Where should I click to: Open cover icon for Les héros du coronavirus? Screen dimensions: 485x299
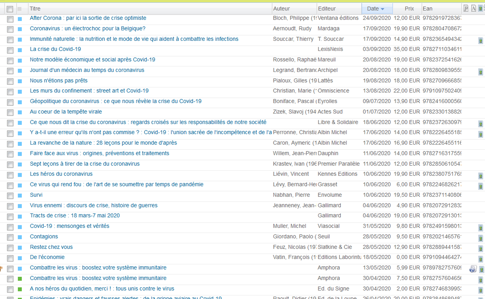(481, 176)
